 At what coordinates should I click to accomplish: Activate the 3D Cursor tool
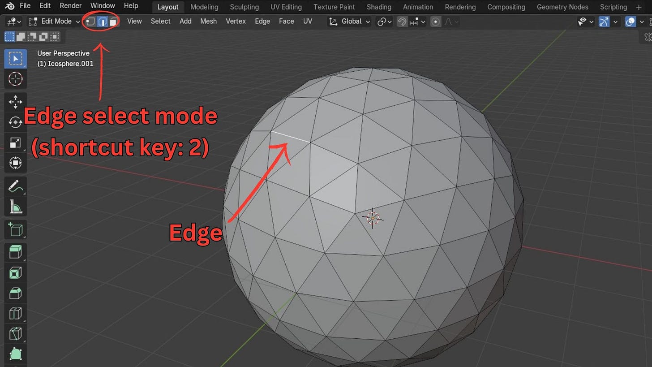coord(16,79)
